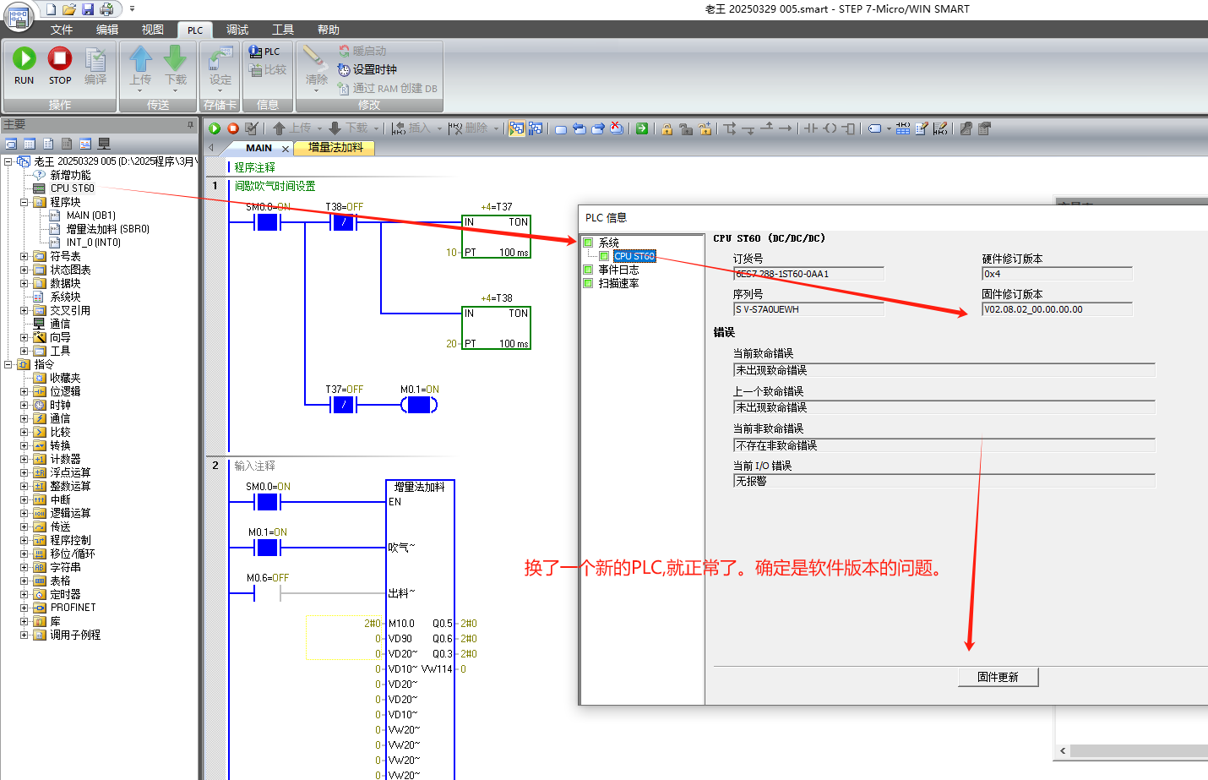
Task: Click 设置时钟 (set clock) in ribbon
Action: (367, 69)
